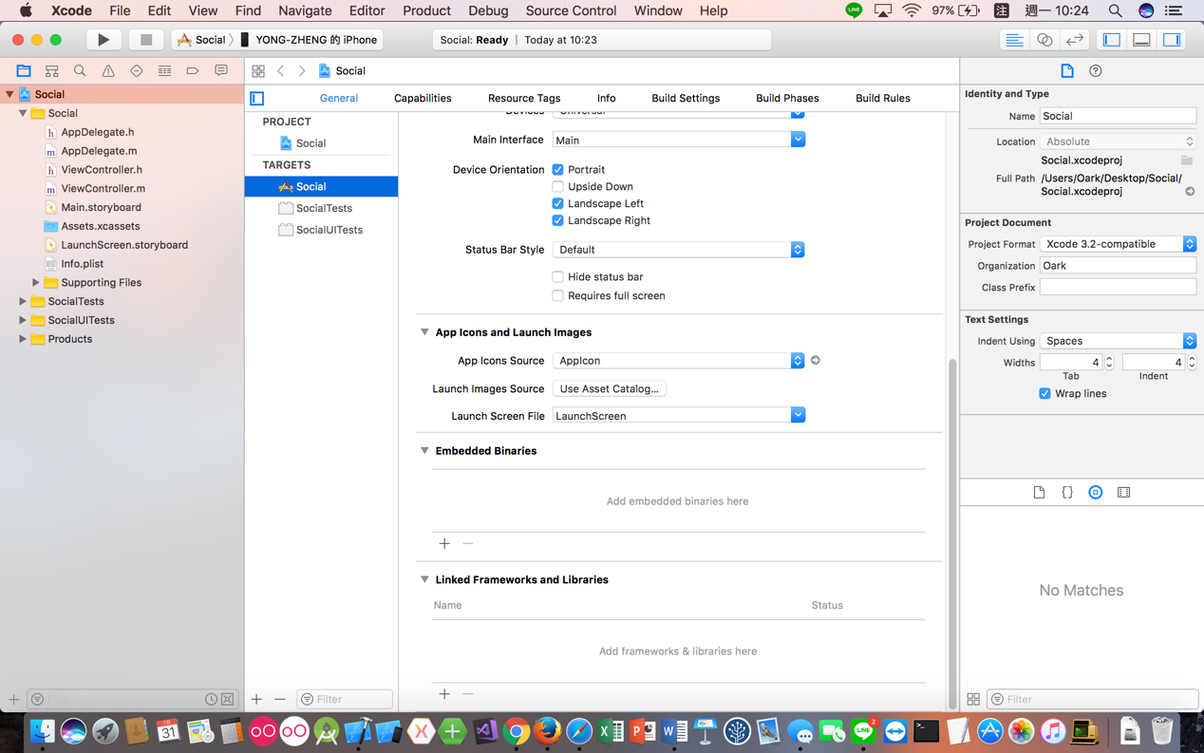Click the Class Prefix field
1204x753 pixels.
pyautogui.click(x=1118, y=287)
